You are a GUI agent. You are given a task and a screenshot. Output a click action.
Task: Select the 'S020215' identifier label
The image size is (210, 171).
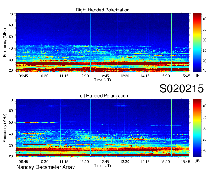tap(182, 88)
